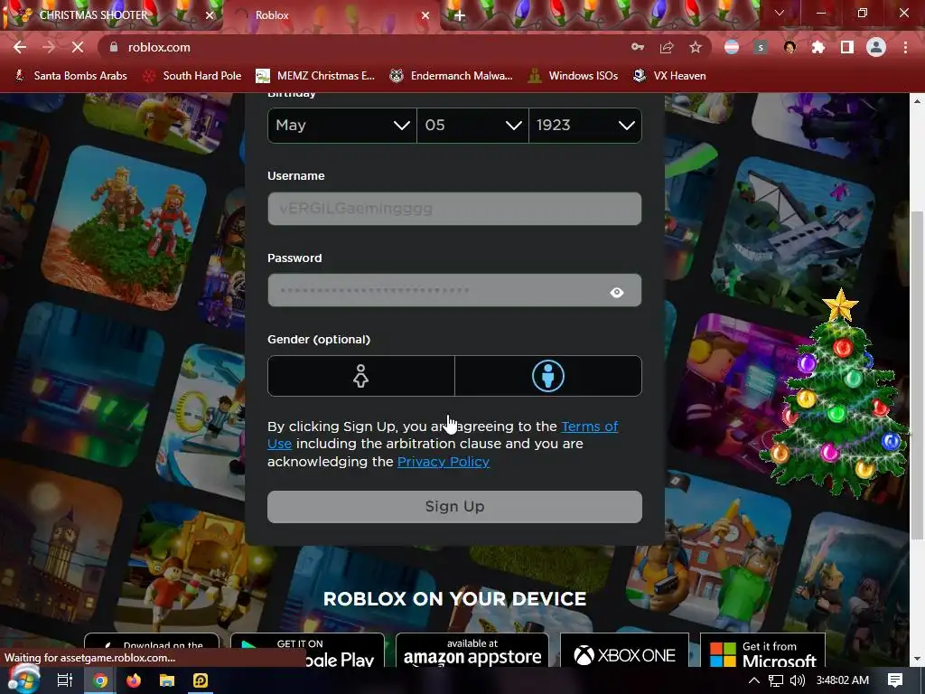This screenshot has height=694, width=925.
Task: Open Santa Bombs Arabs bookmark
Action: [70, 76]
